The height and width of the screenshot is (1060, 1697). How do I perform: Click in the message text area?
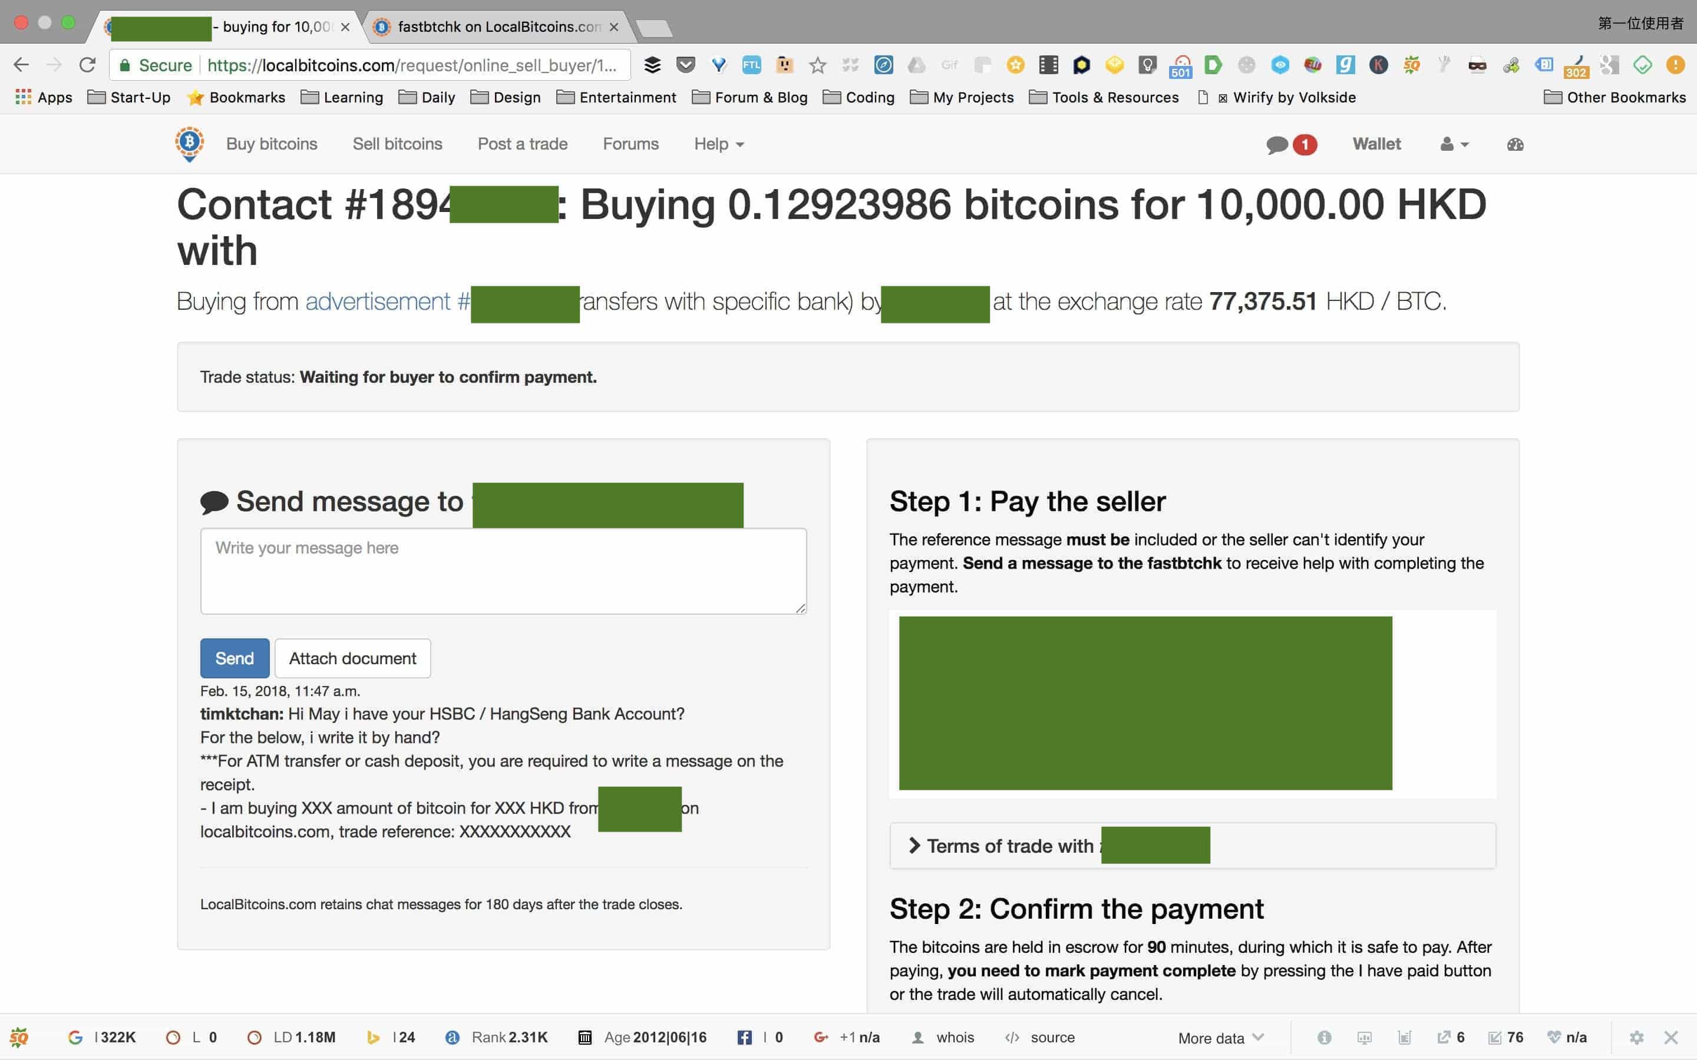tap(503, 571)
